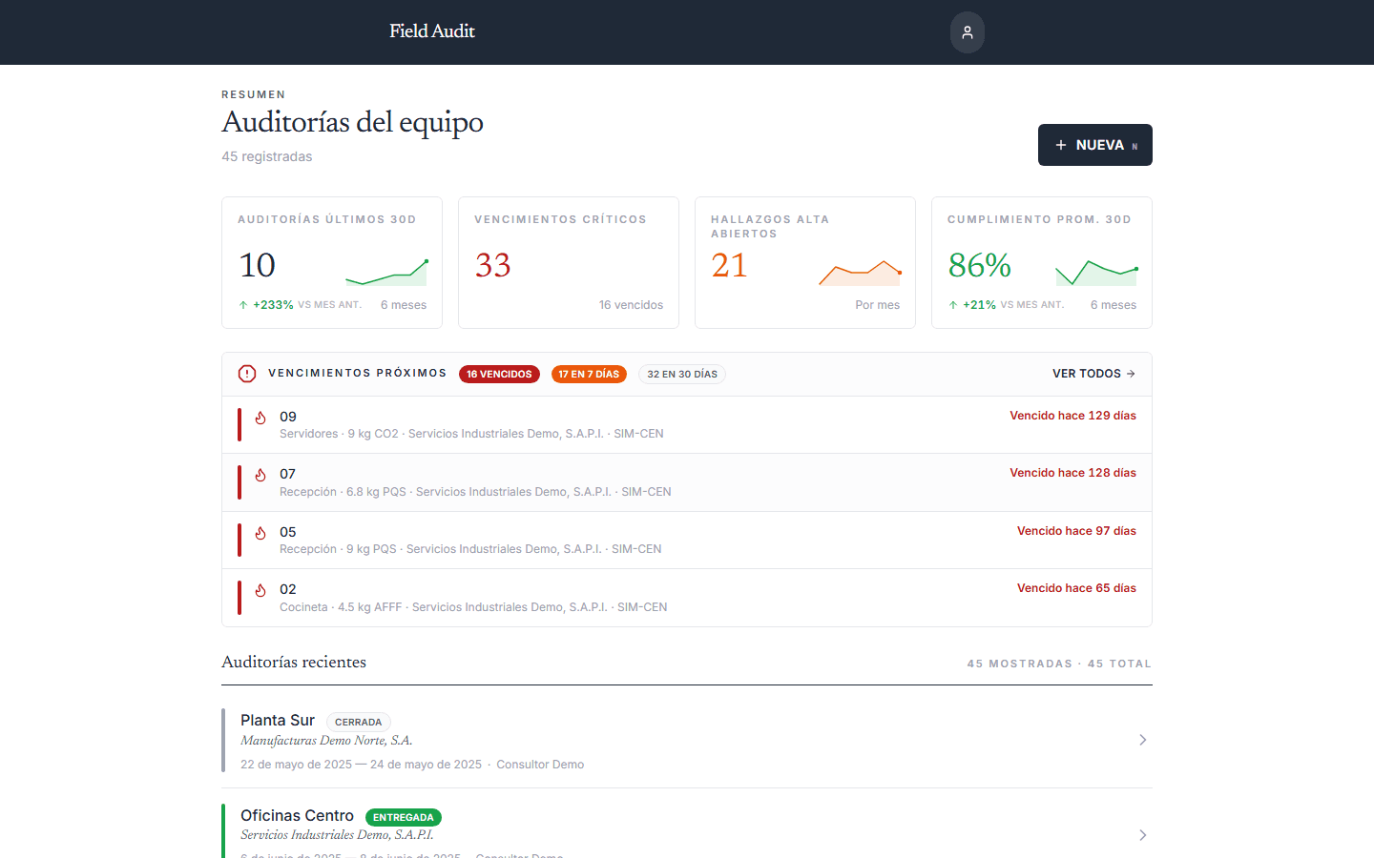Click '16 vencidos' text in critical card
This screenshot has height=858, width=1374.
coord(631,305)
